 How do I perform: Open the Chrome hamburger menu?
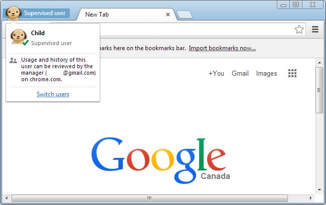[x=315, y=29]
